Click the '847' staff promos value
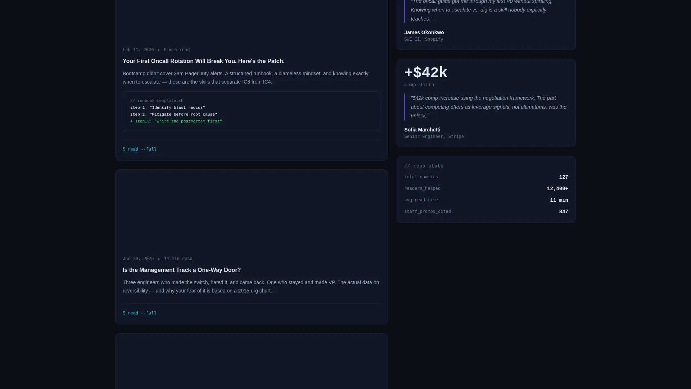The image size is (691, 389). click(564, 212)
